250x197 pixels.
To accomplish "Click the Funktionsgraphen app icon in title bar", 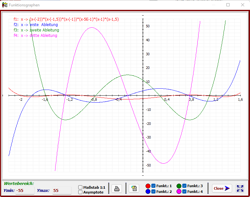I will click(x=5, y=5).
